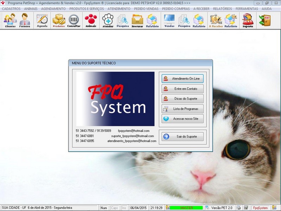
Task: Click the Lista de Programas button
Action: point(183,109)
